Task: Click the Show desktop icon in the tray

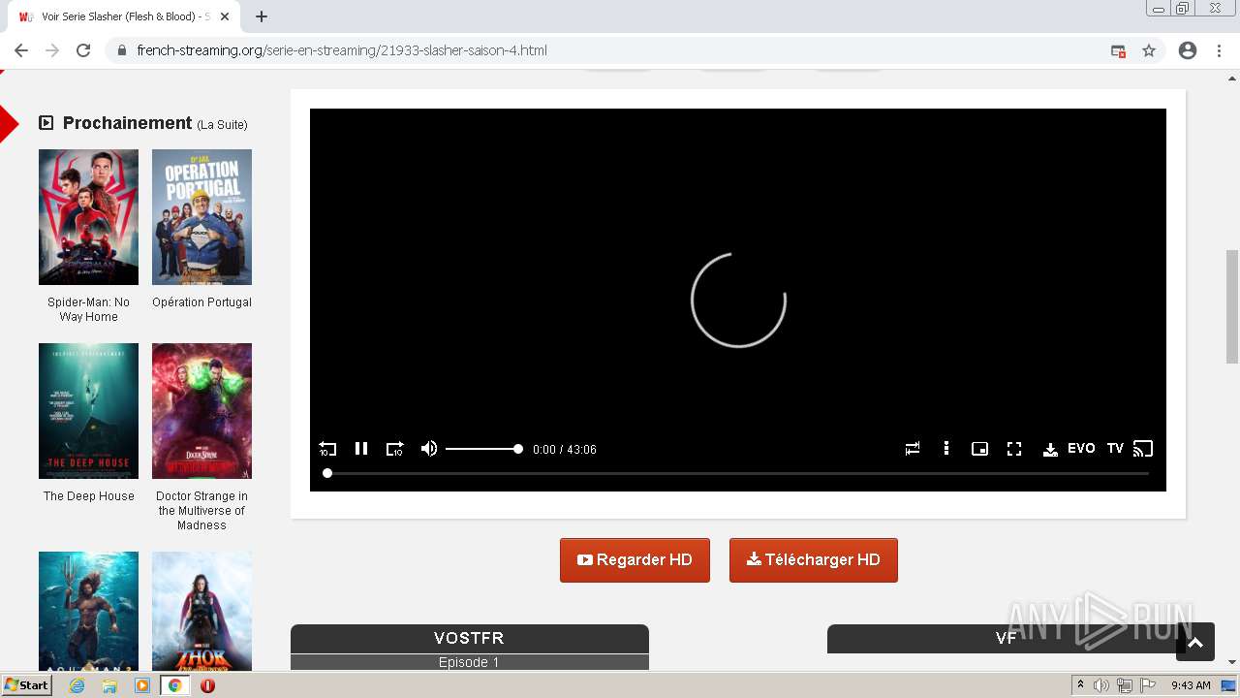Action: coord(1230,685)
